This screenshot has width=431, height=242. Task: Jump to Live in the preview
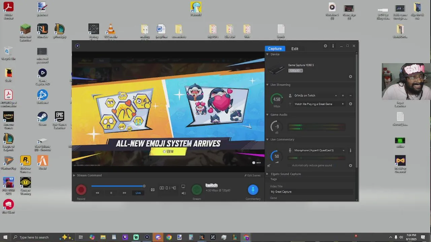138,193
